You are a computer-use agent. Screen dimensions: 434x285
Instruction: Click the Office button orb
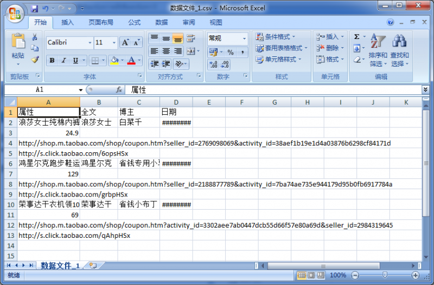click(15, 13)
